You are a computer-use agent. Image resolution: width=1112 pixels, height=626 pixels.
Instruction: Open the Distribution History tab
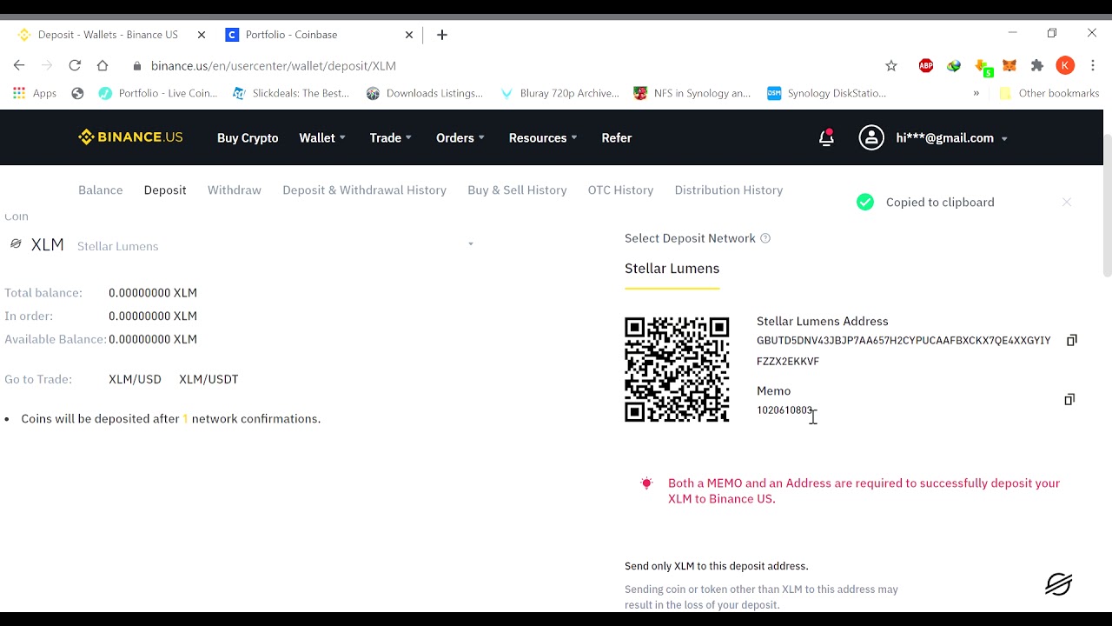click(x=729, y=190)
